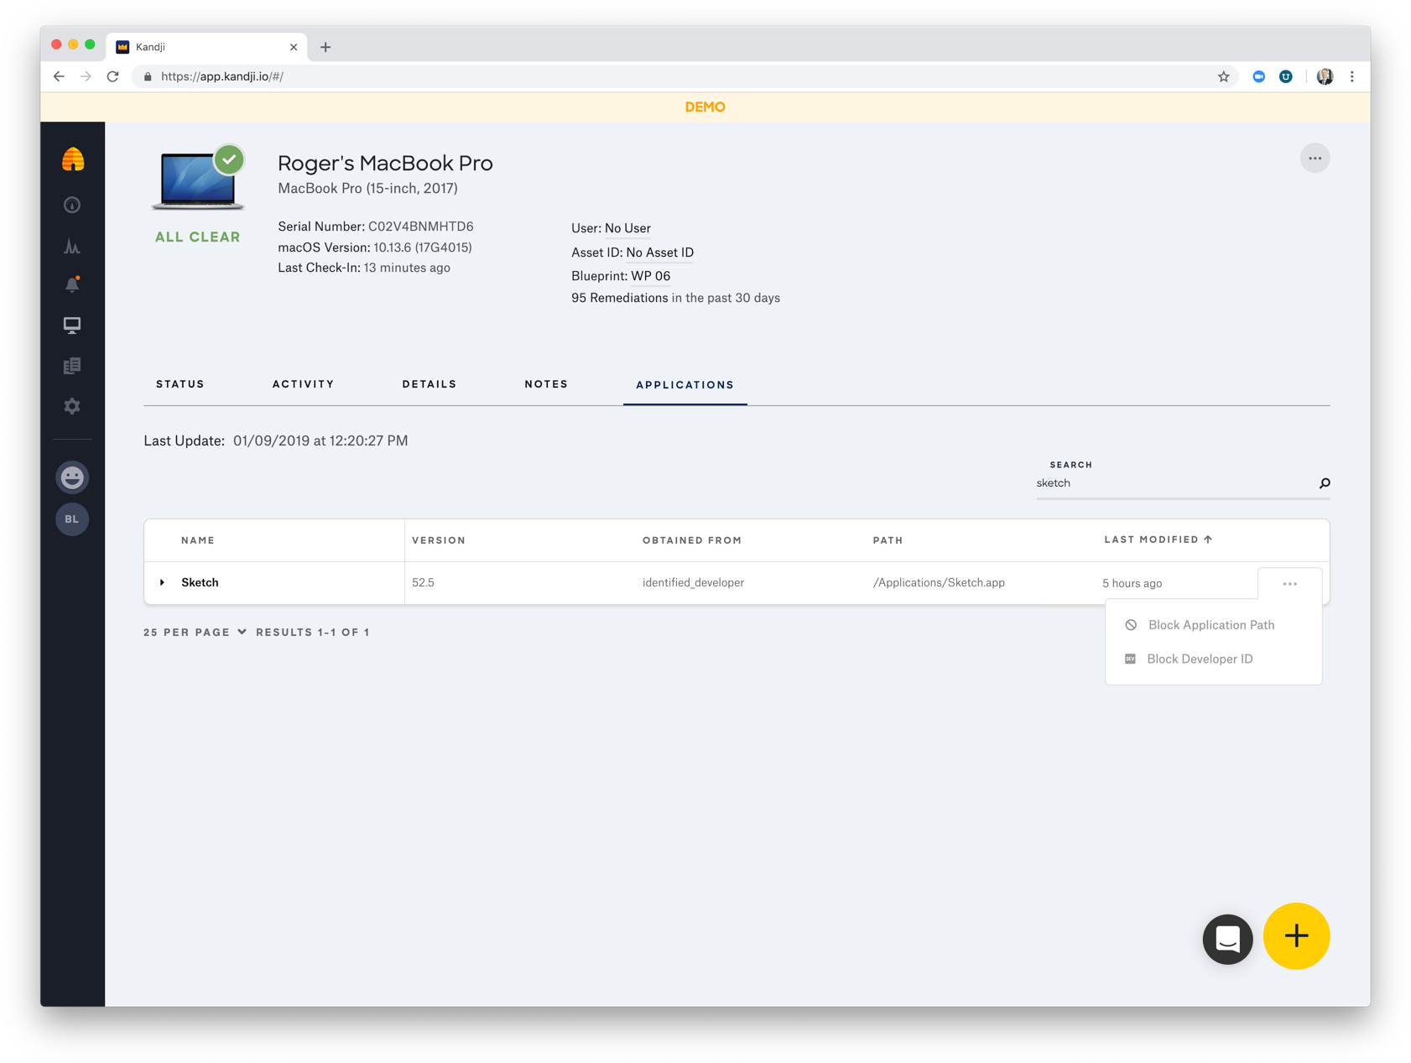The image size is (1411, 1063).
Task: Open the settings gear in sidebar
Action: [x=72, y=406]
